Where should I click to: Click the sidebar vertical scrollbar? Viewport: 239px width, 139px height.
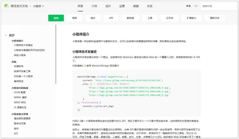tap(56, 54)
